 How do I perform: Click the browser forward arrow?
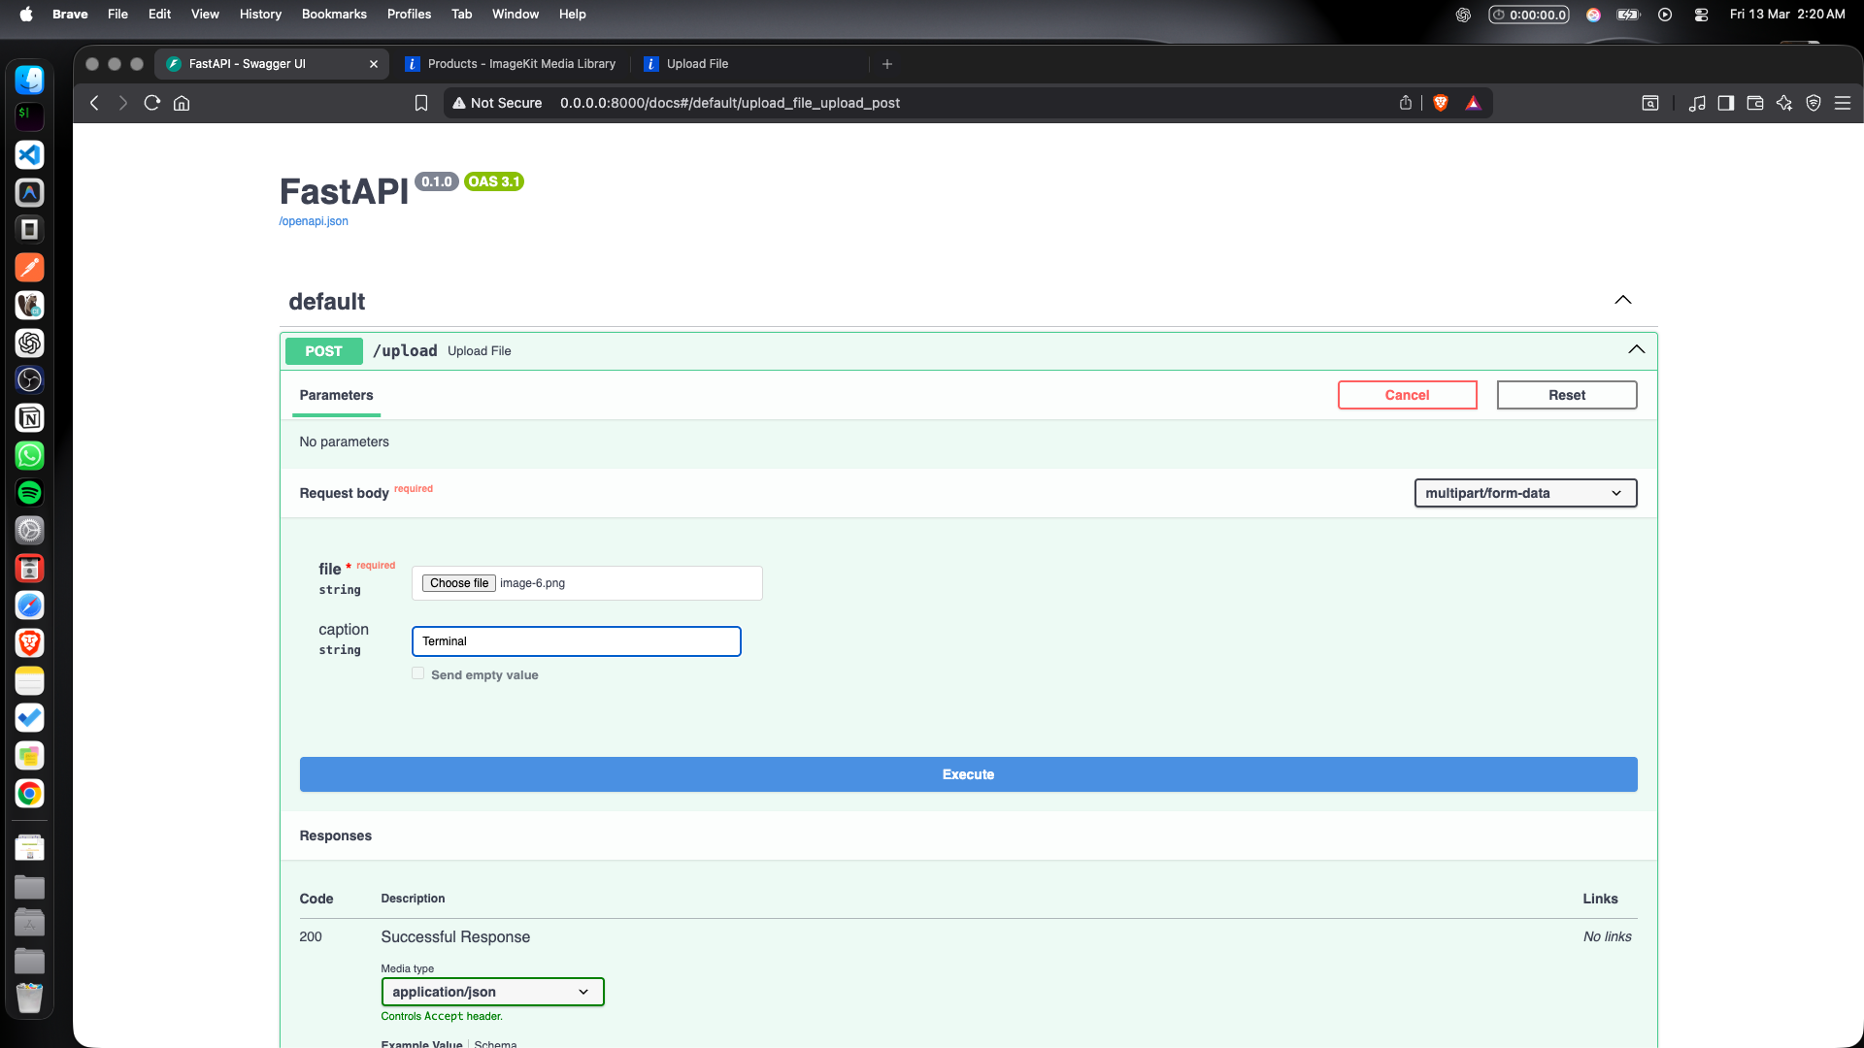tap(123, 103)
